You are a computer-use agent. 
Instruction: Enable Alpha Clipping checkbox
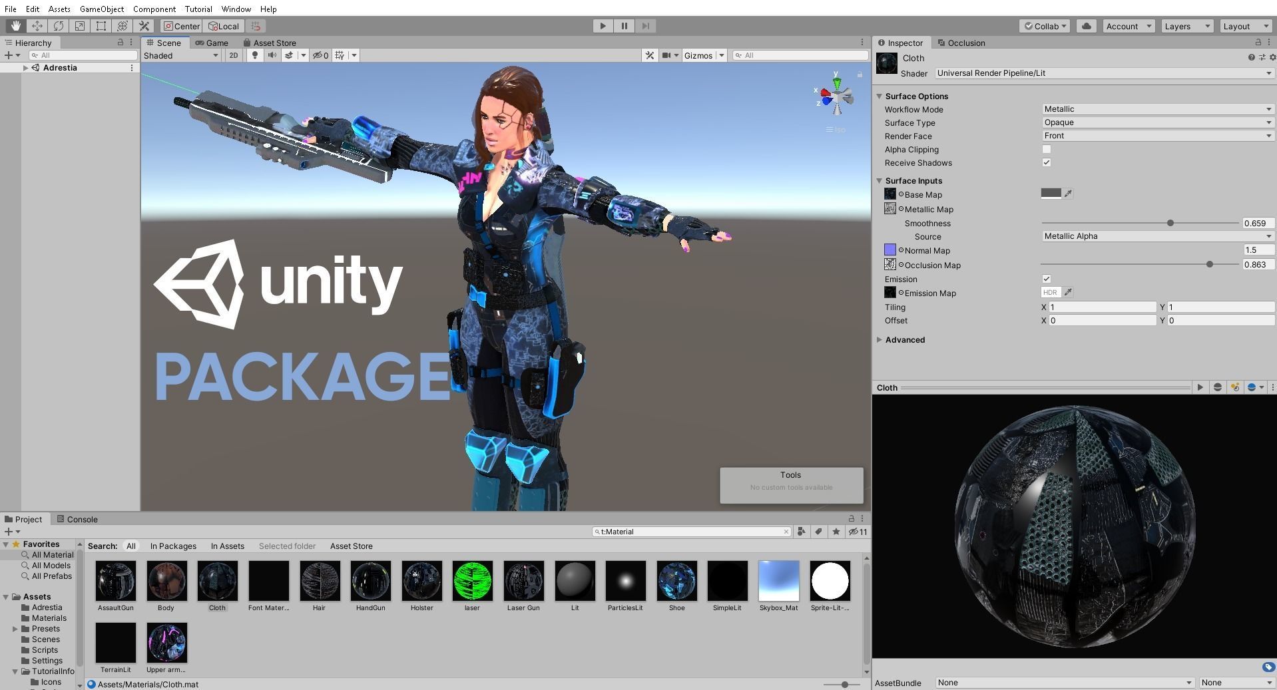coord(1047,149)
